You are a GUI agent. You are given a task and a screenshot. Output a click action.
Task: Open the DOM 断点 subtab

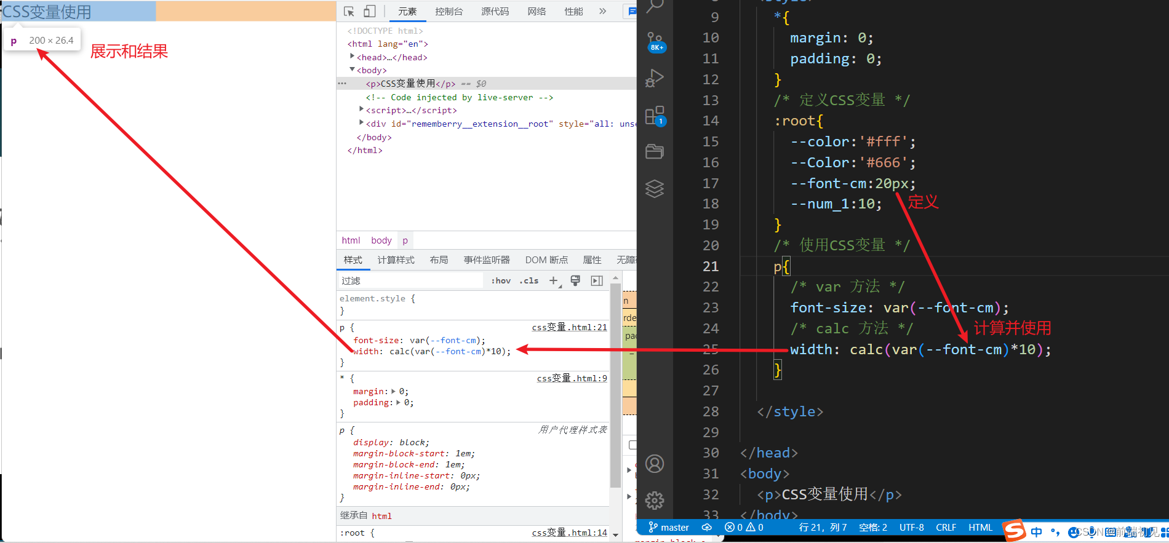click(547, 260)
